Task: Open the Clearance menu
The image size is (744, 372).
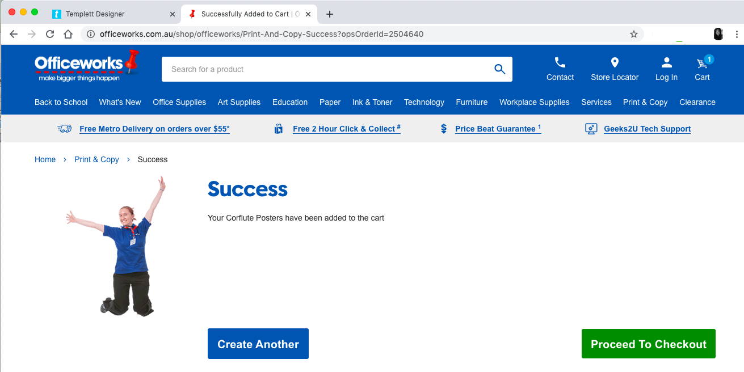Action: point(697,102)
